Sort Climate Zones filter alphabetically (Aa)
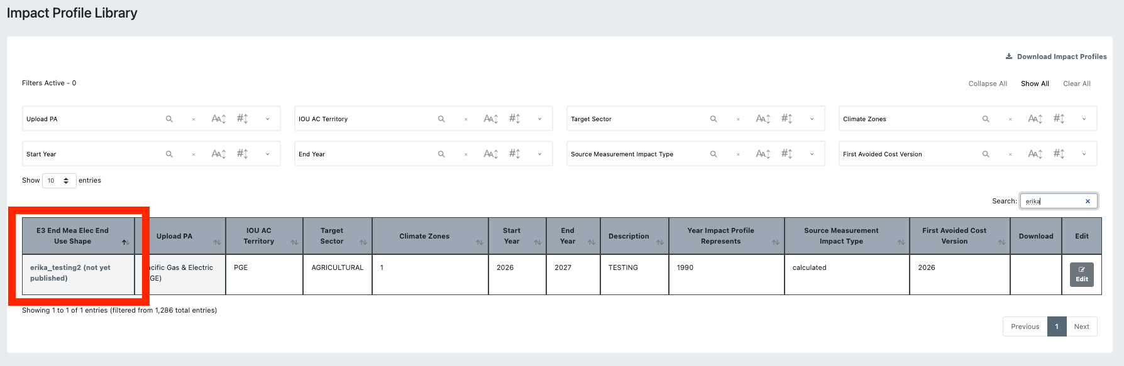This screenshot has height=366, width=1124. pos(1035,119)
